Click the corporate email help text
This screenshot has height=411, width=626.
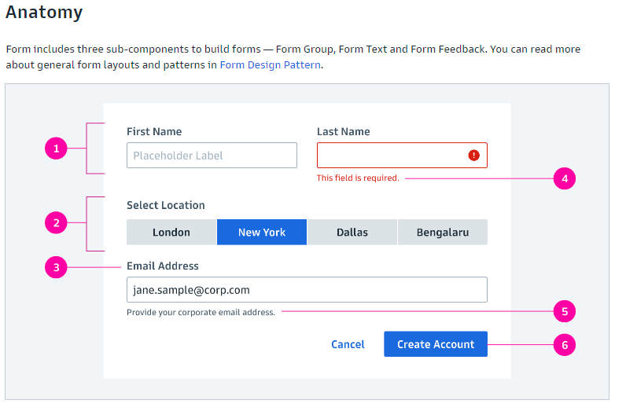201,313
